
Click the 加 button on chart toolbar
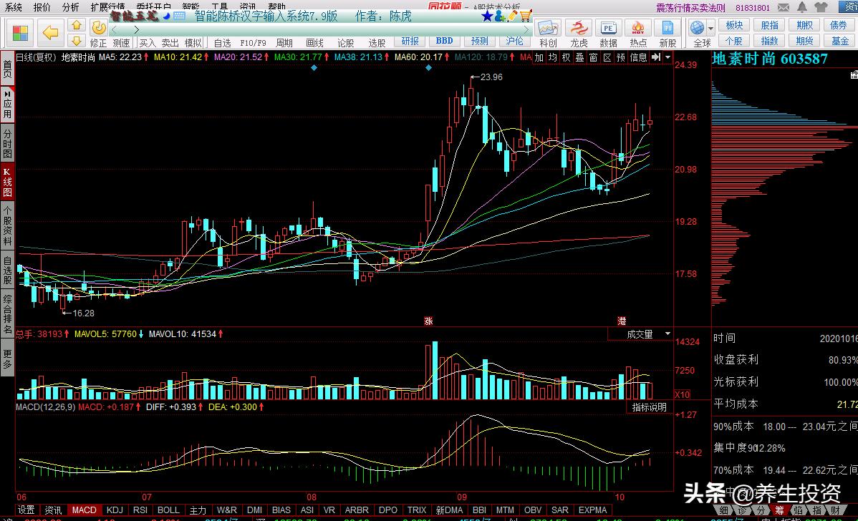coord(539,57)
